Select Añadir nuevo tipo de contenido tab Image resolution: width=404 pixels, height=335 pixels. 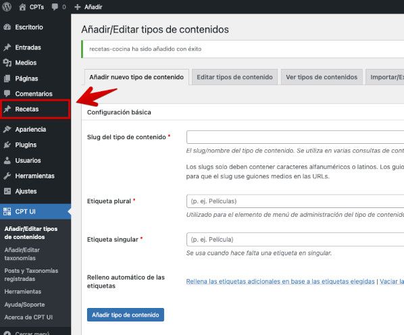(136, 77)
